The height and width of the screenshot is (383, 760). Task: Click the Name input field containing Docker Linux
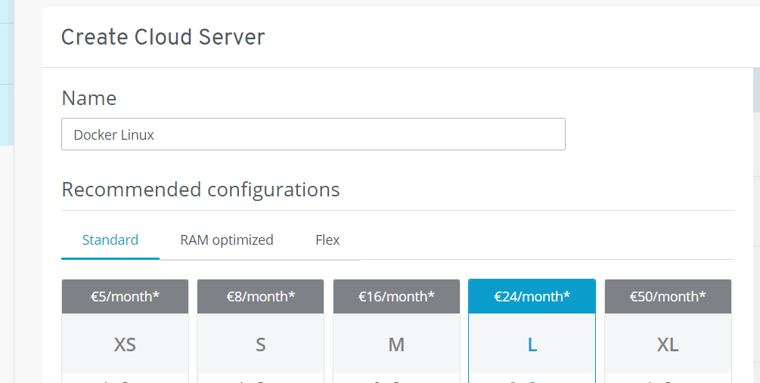pos(313,134)
